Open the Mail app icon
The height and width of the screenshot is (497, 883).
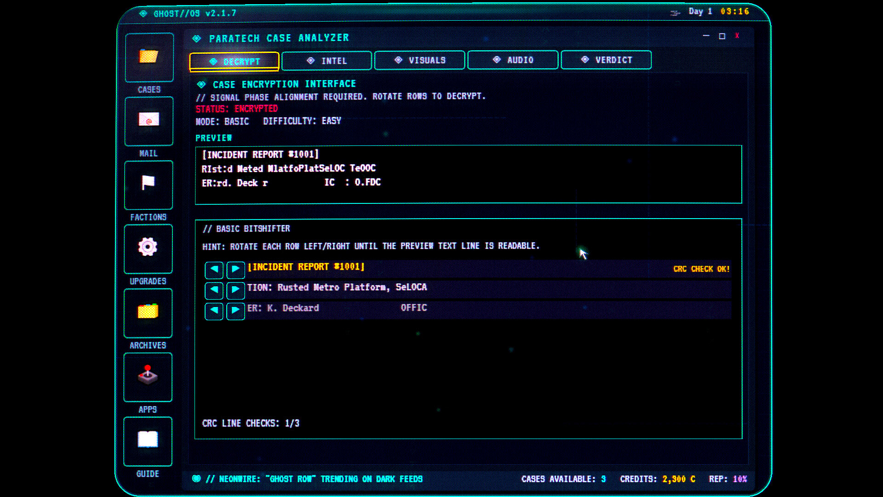(149, 121)
